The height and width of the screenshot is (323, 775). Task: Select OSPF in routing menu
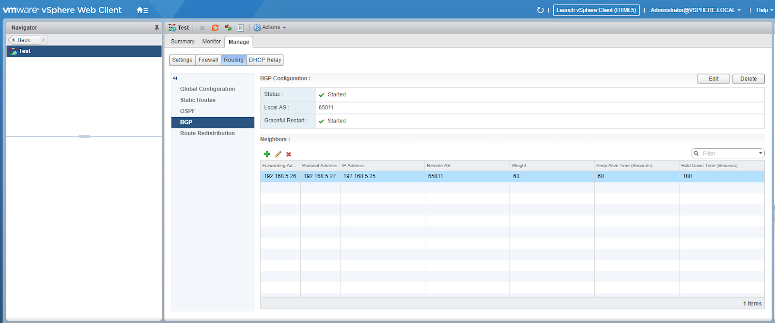(x=187, y=111)
